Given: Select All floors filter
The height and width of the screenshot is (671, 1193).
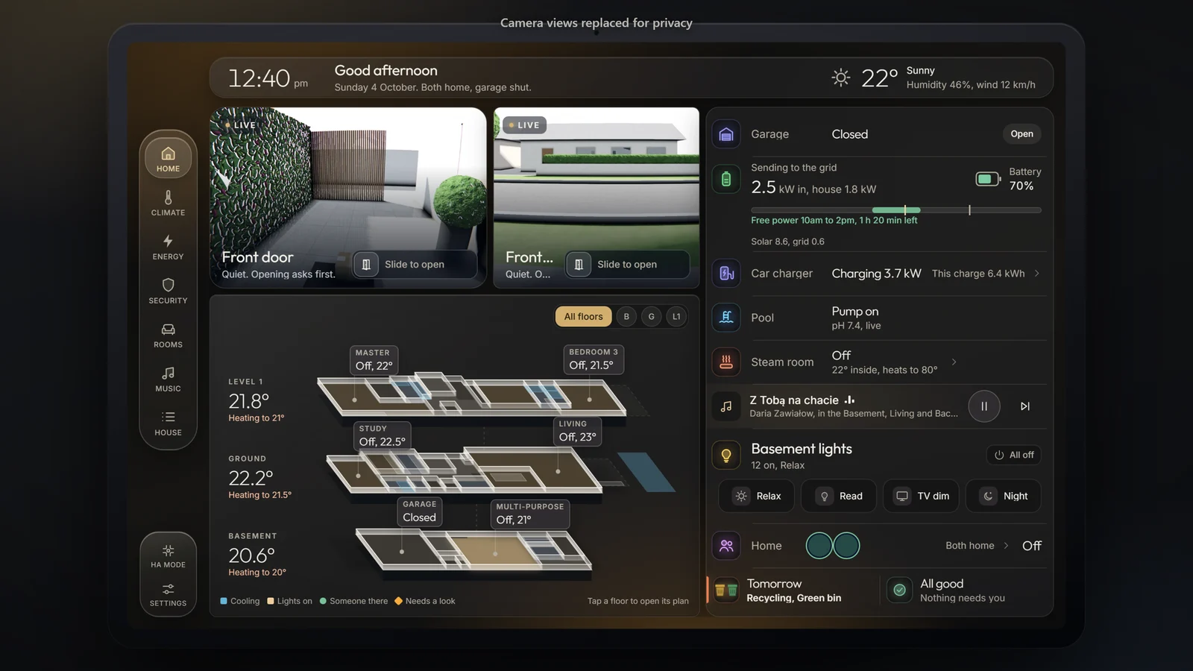Looking at the screenshot, I should click(583, 317).
